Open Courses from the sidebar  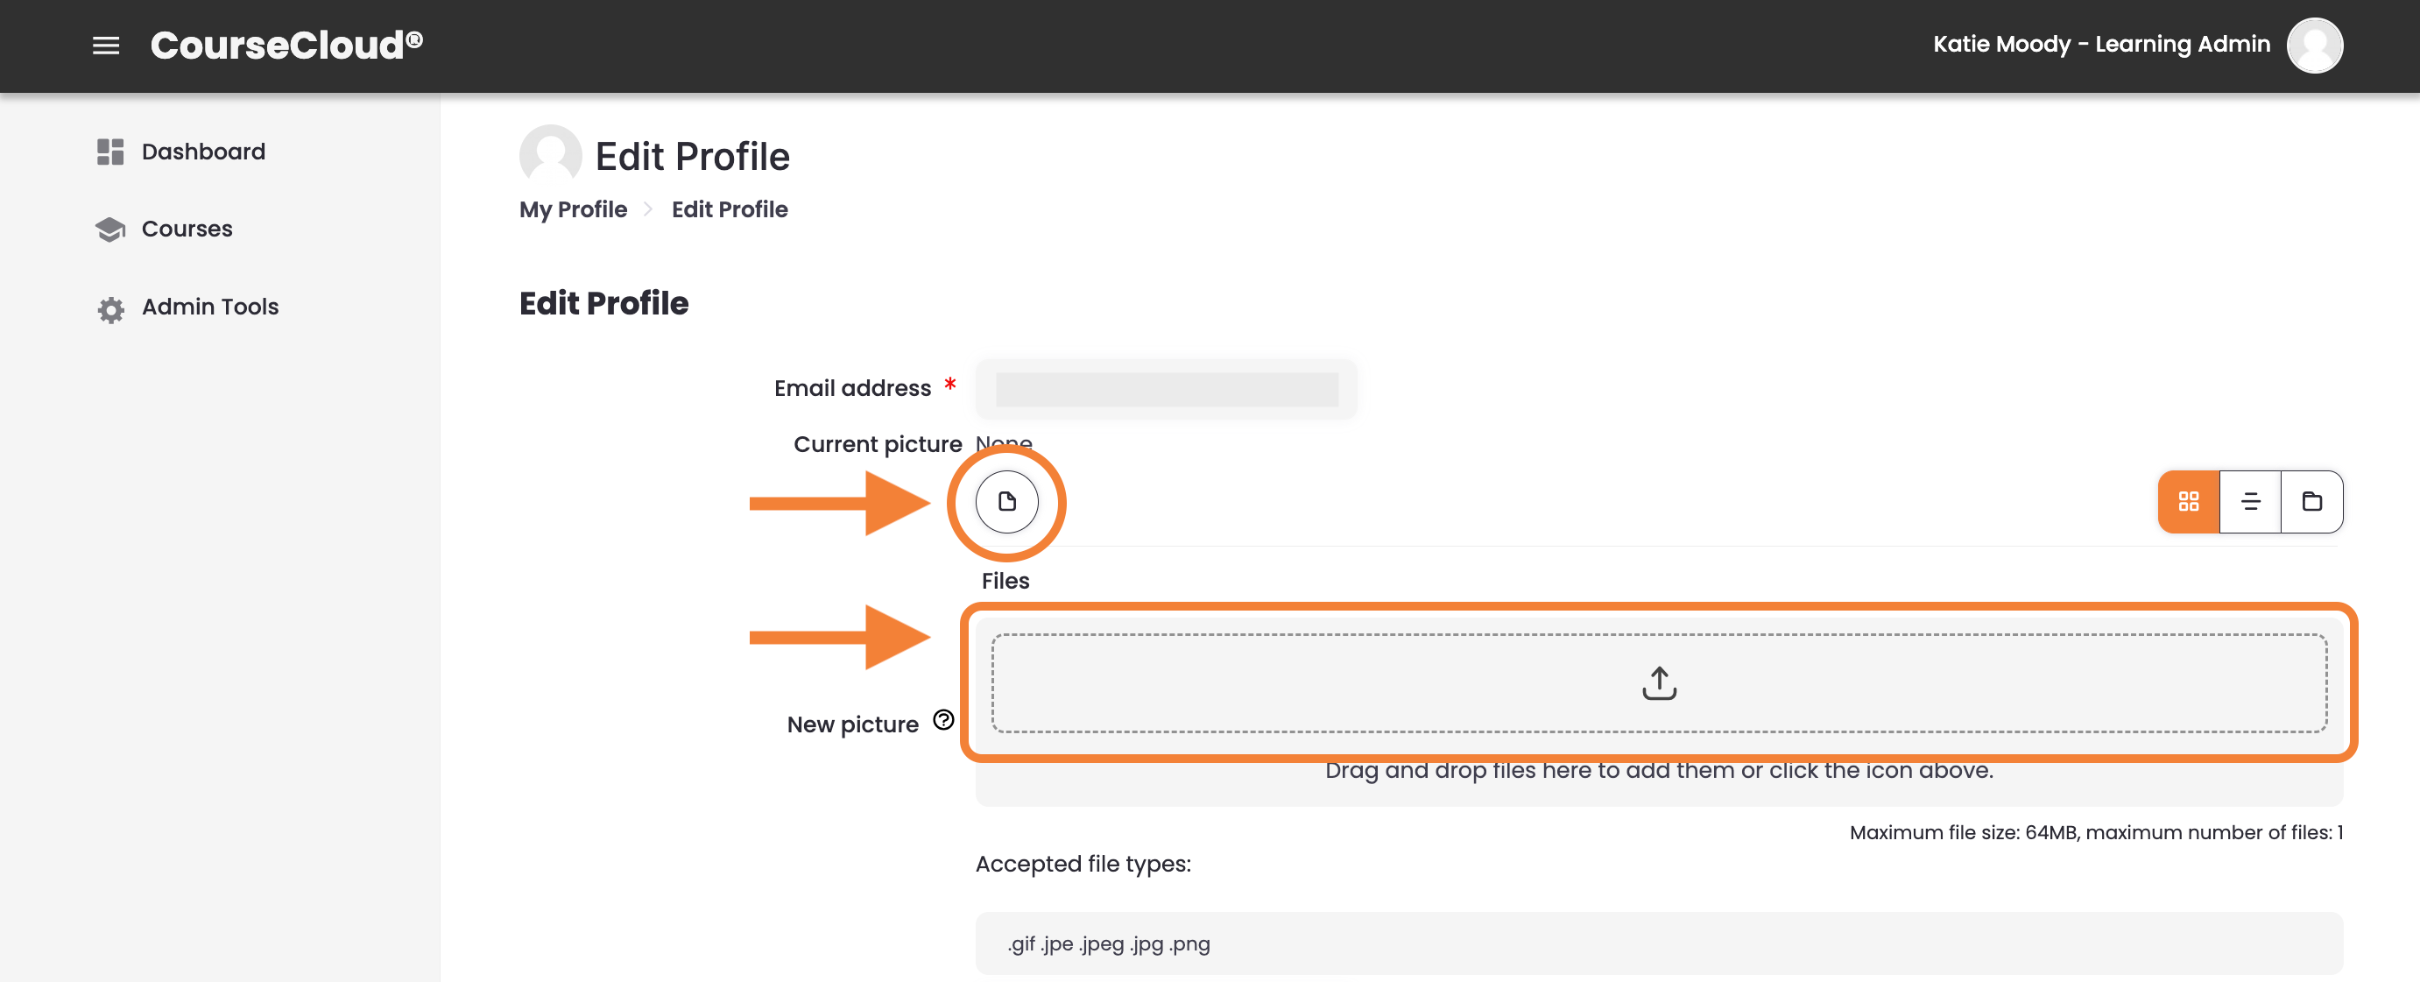click(187, 229)
